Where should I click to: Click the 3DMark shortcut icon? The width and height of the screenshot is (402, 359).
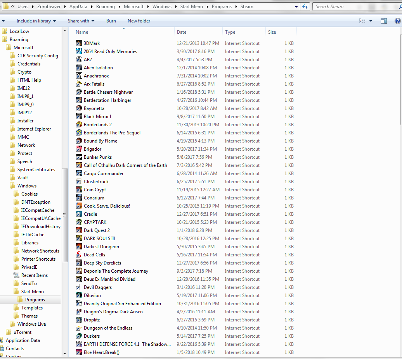coord(79,43)
